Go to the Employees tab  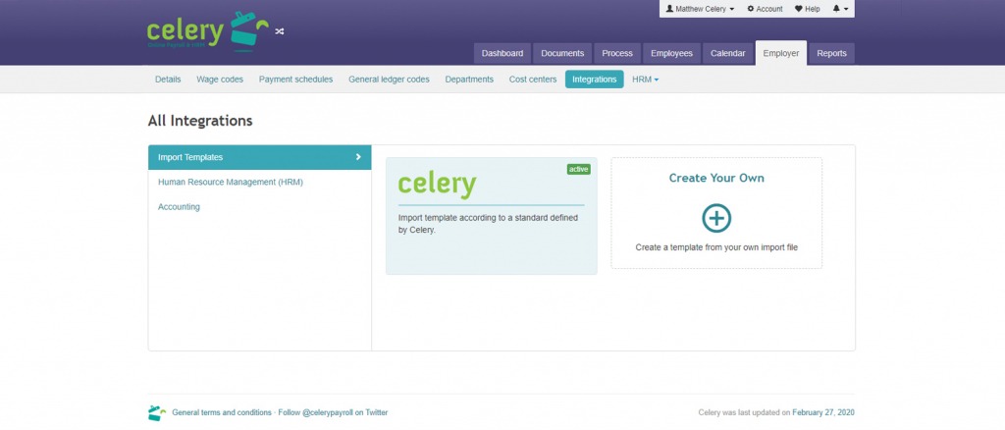pyautogui.click(x=671, y=53)
